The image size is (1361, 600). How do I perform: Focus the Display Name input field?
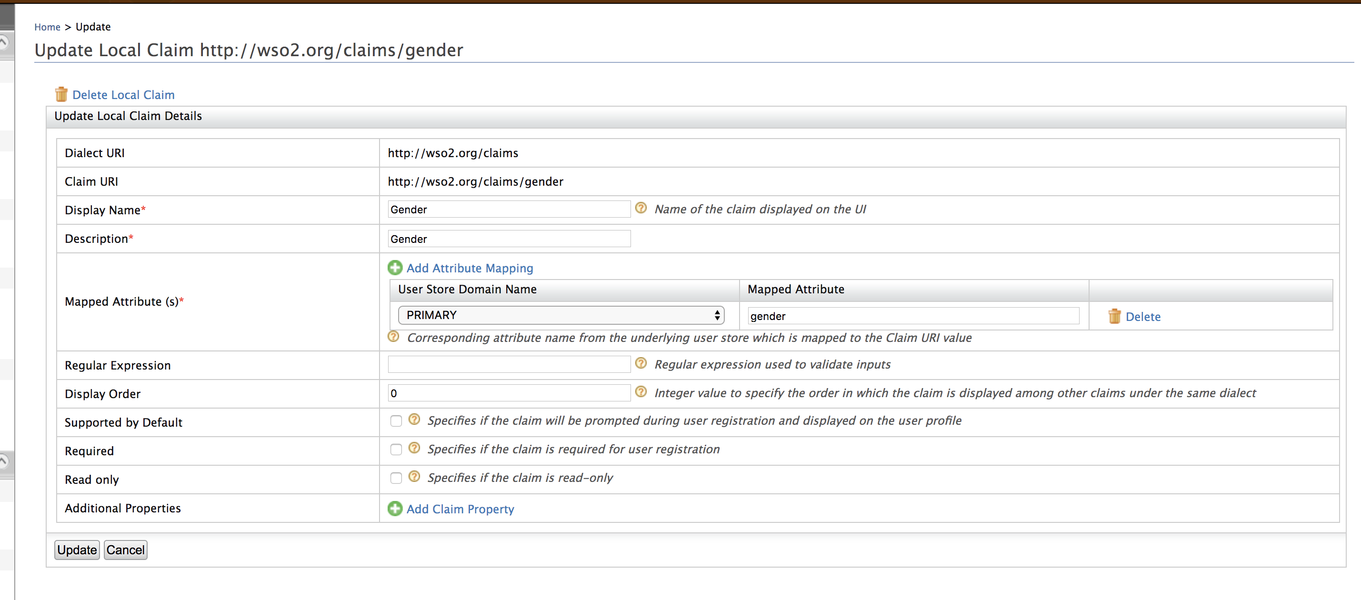pyautogui.click(x=510, y=209)
